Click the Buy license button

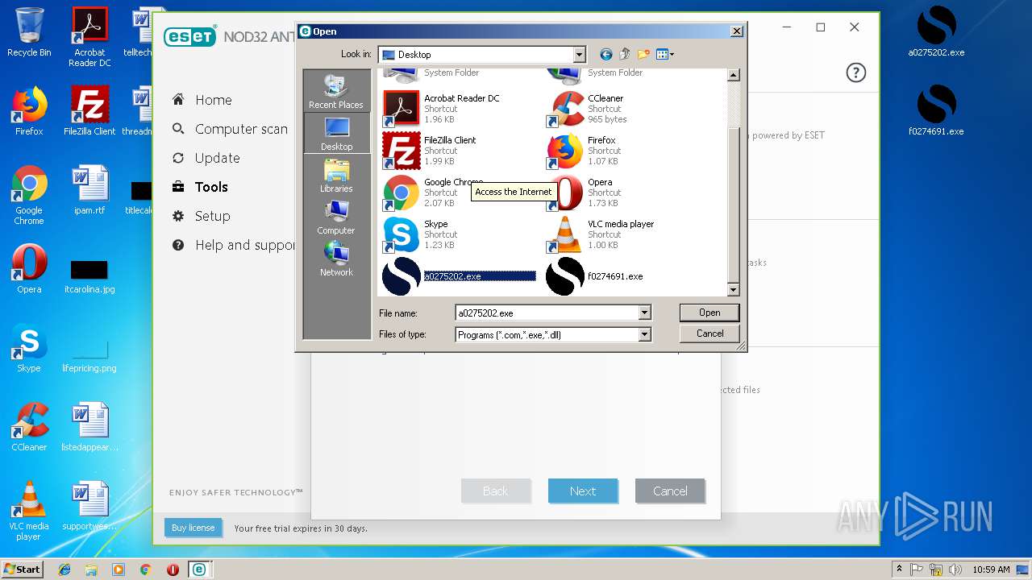pos(193,528)
